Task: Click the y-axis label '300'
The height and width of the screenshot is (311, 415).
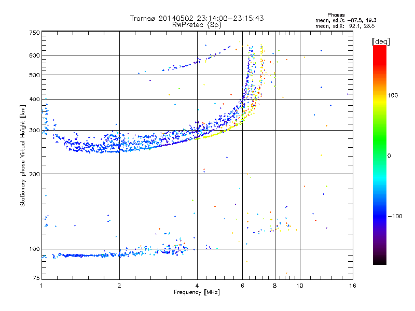Action: [x=34, y=131]
